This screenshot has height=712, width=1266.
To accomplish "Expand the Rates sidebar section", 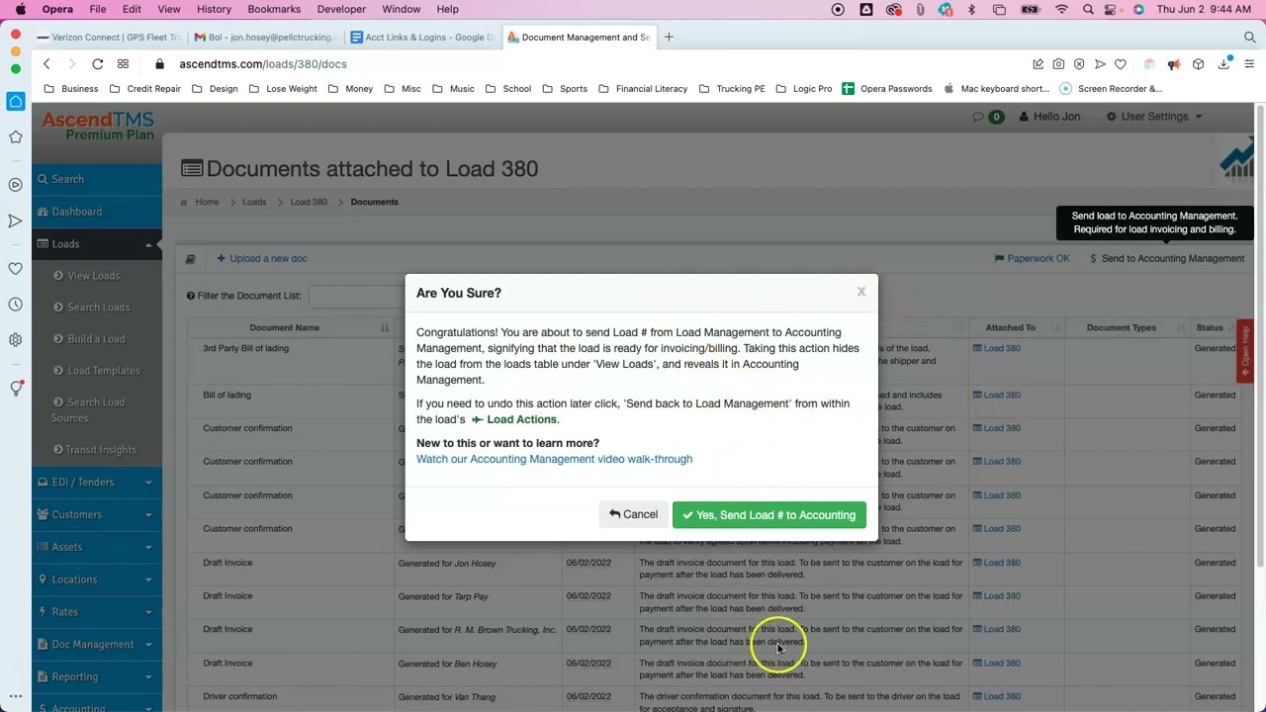I will tap(97, 612).
